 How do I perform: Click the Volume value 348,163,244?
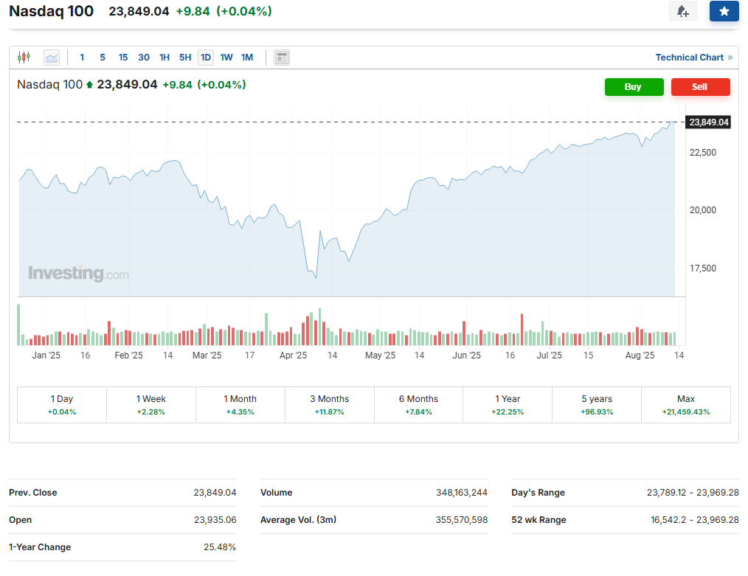point(461,493)
